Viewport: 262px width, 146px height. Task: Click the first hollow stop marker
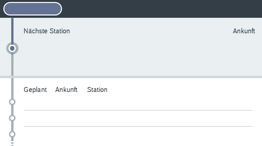point(12,102)
